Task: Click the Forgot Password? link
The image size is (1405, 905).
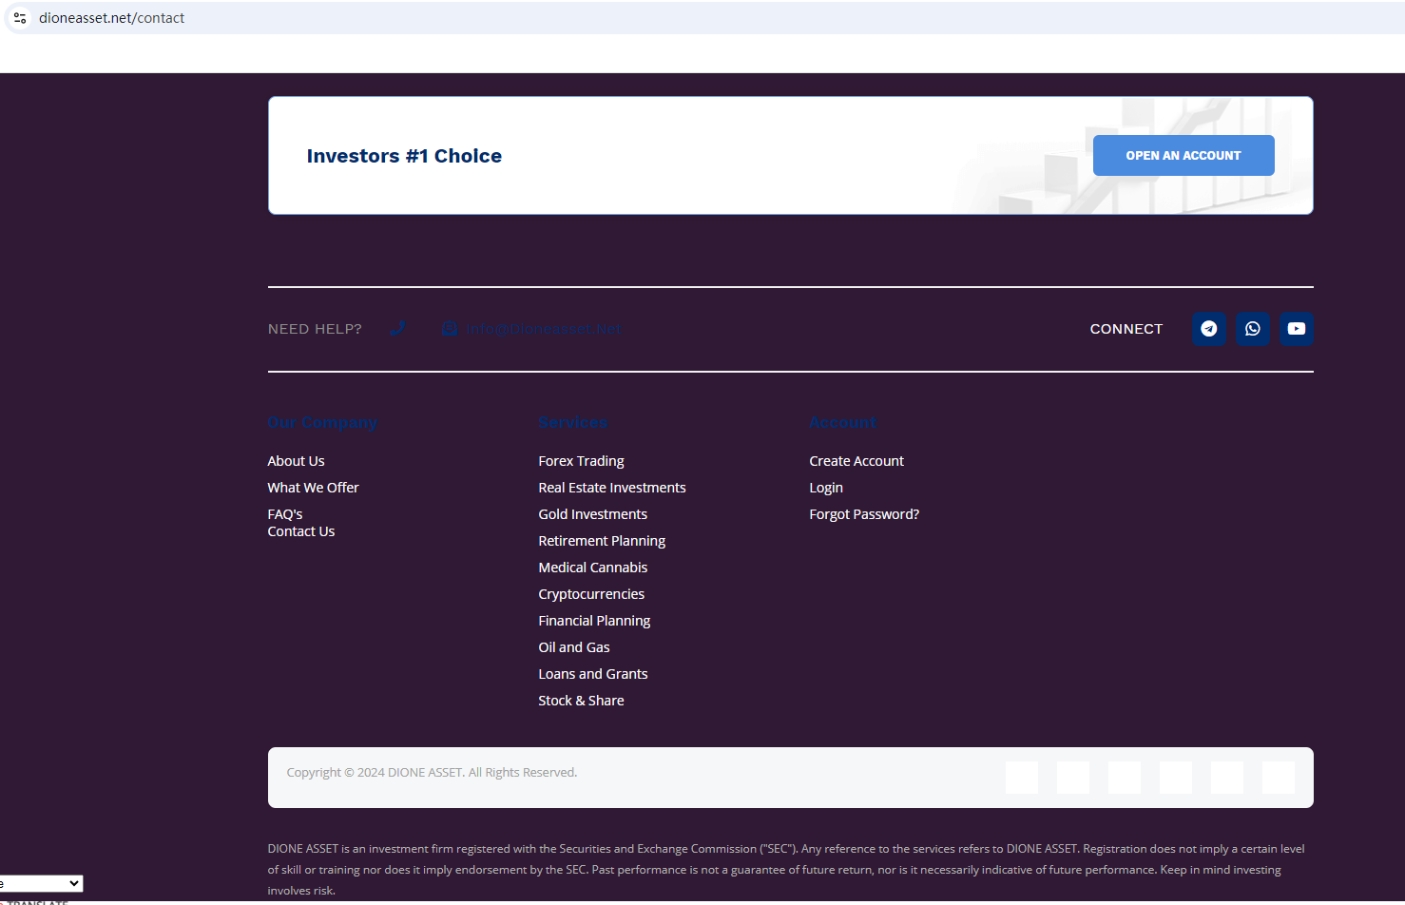Action: click(x=863, y=514)
